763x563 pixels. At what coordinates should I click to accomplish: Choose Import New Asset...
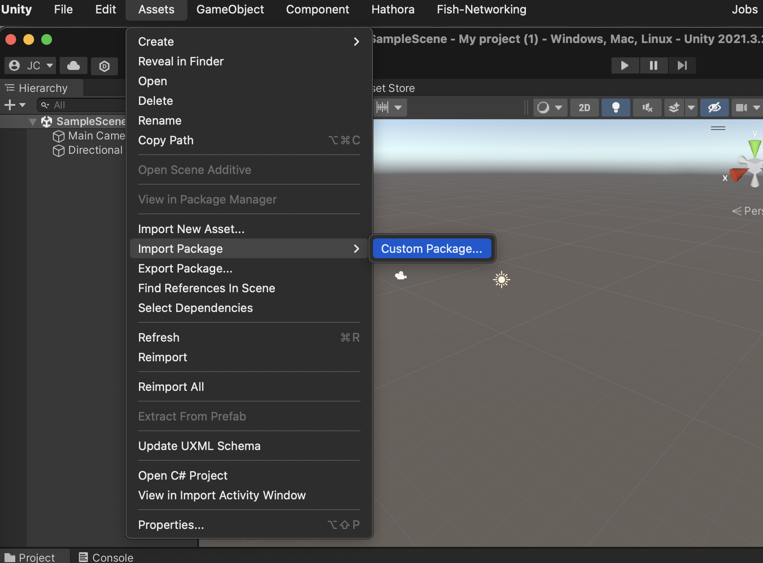click(249, 229)
